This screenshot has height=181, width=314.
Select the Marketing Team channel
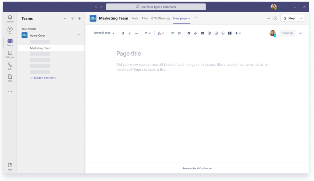(x=51, y=48)
